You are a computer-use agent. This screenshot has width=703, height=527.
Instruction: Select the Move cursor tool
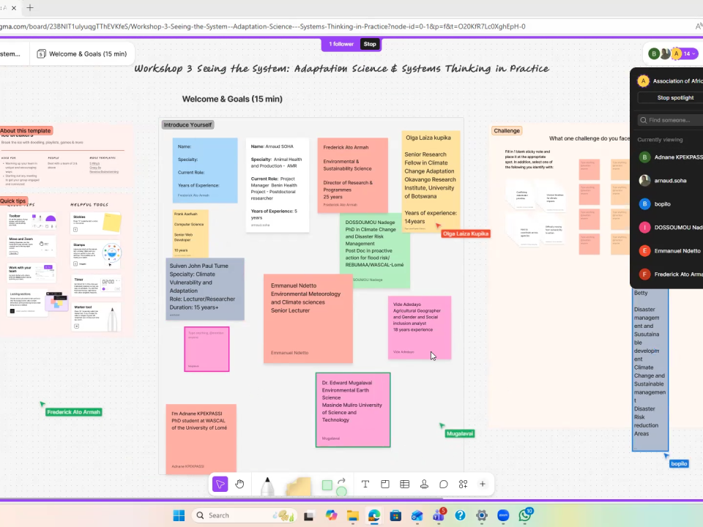pyautogui.click(x=220, y=484)
